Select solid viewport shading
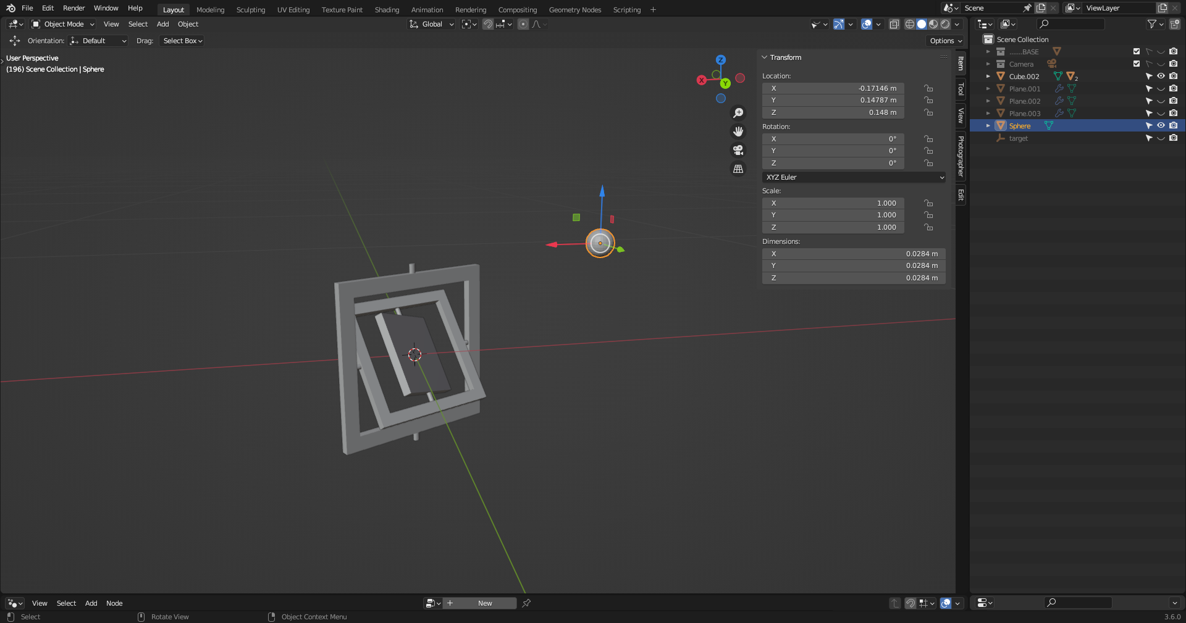The width and height of the screenshot is (1186, 623). click(922, 24)
